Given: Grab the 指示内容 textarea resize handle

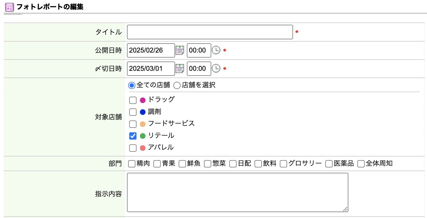Looking at the screenshot, I should point(345,209).
